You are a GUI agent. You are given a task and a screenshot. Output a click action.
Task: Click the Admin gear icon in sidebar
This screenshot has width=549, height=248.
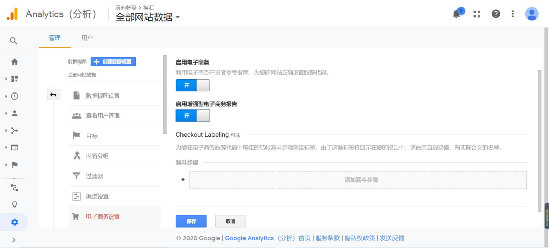14,222
